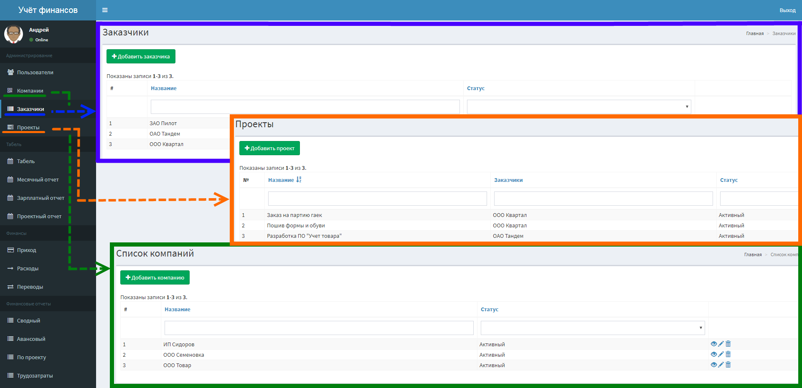View the ООО Семеновка eye icon

713,355
